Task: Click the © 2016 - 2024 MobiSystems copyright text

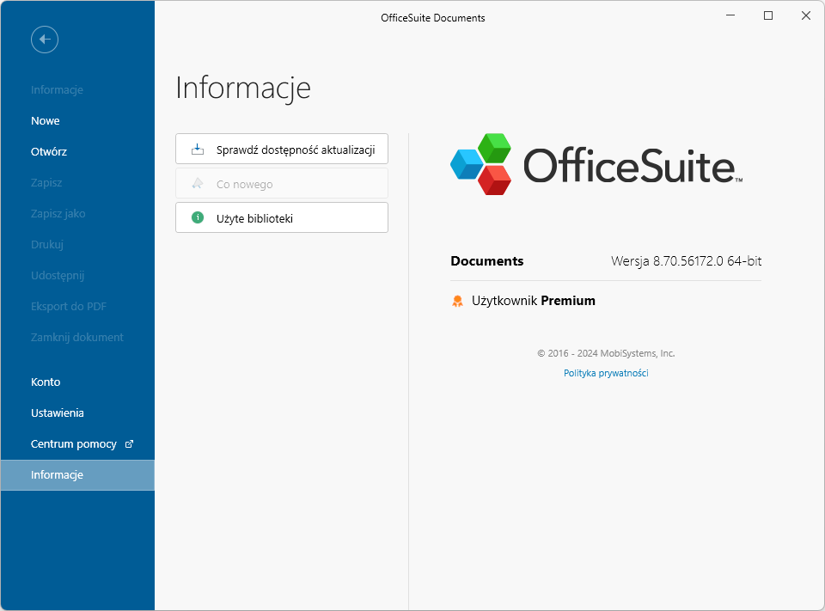Action: click(x=606, y=353)
